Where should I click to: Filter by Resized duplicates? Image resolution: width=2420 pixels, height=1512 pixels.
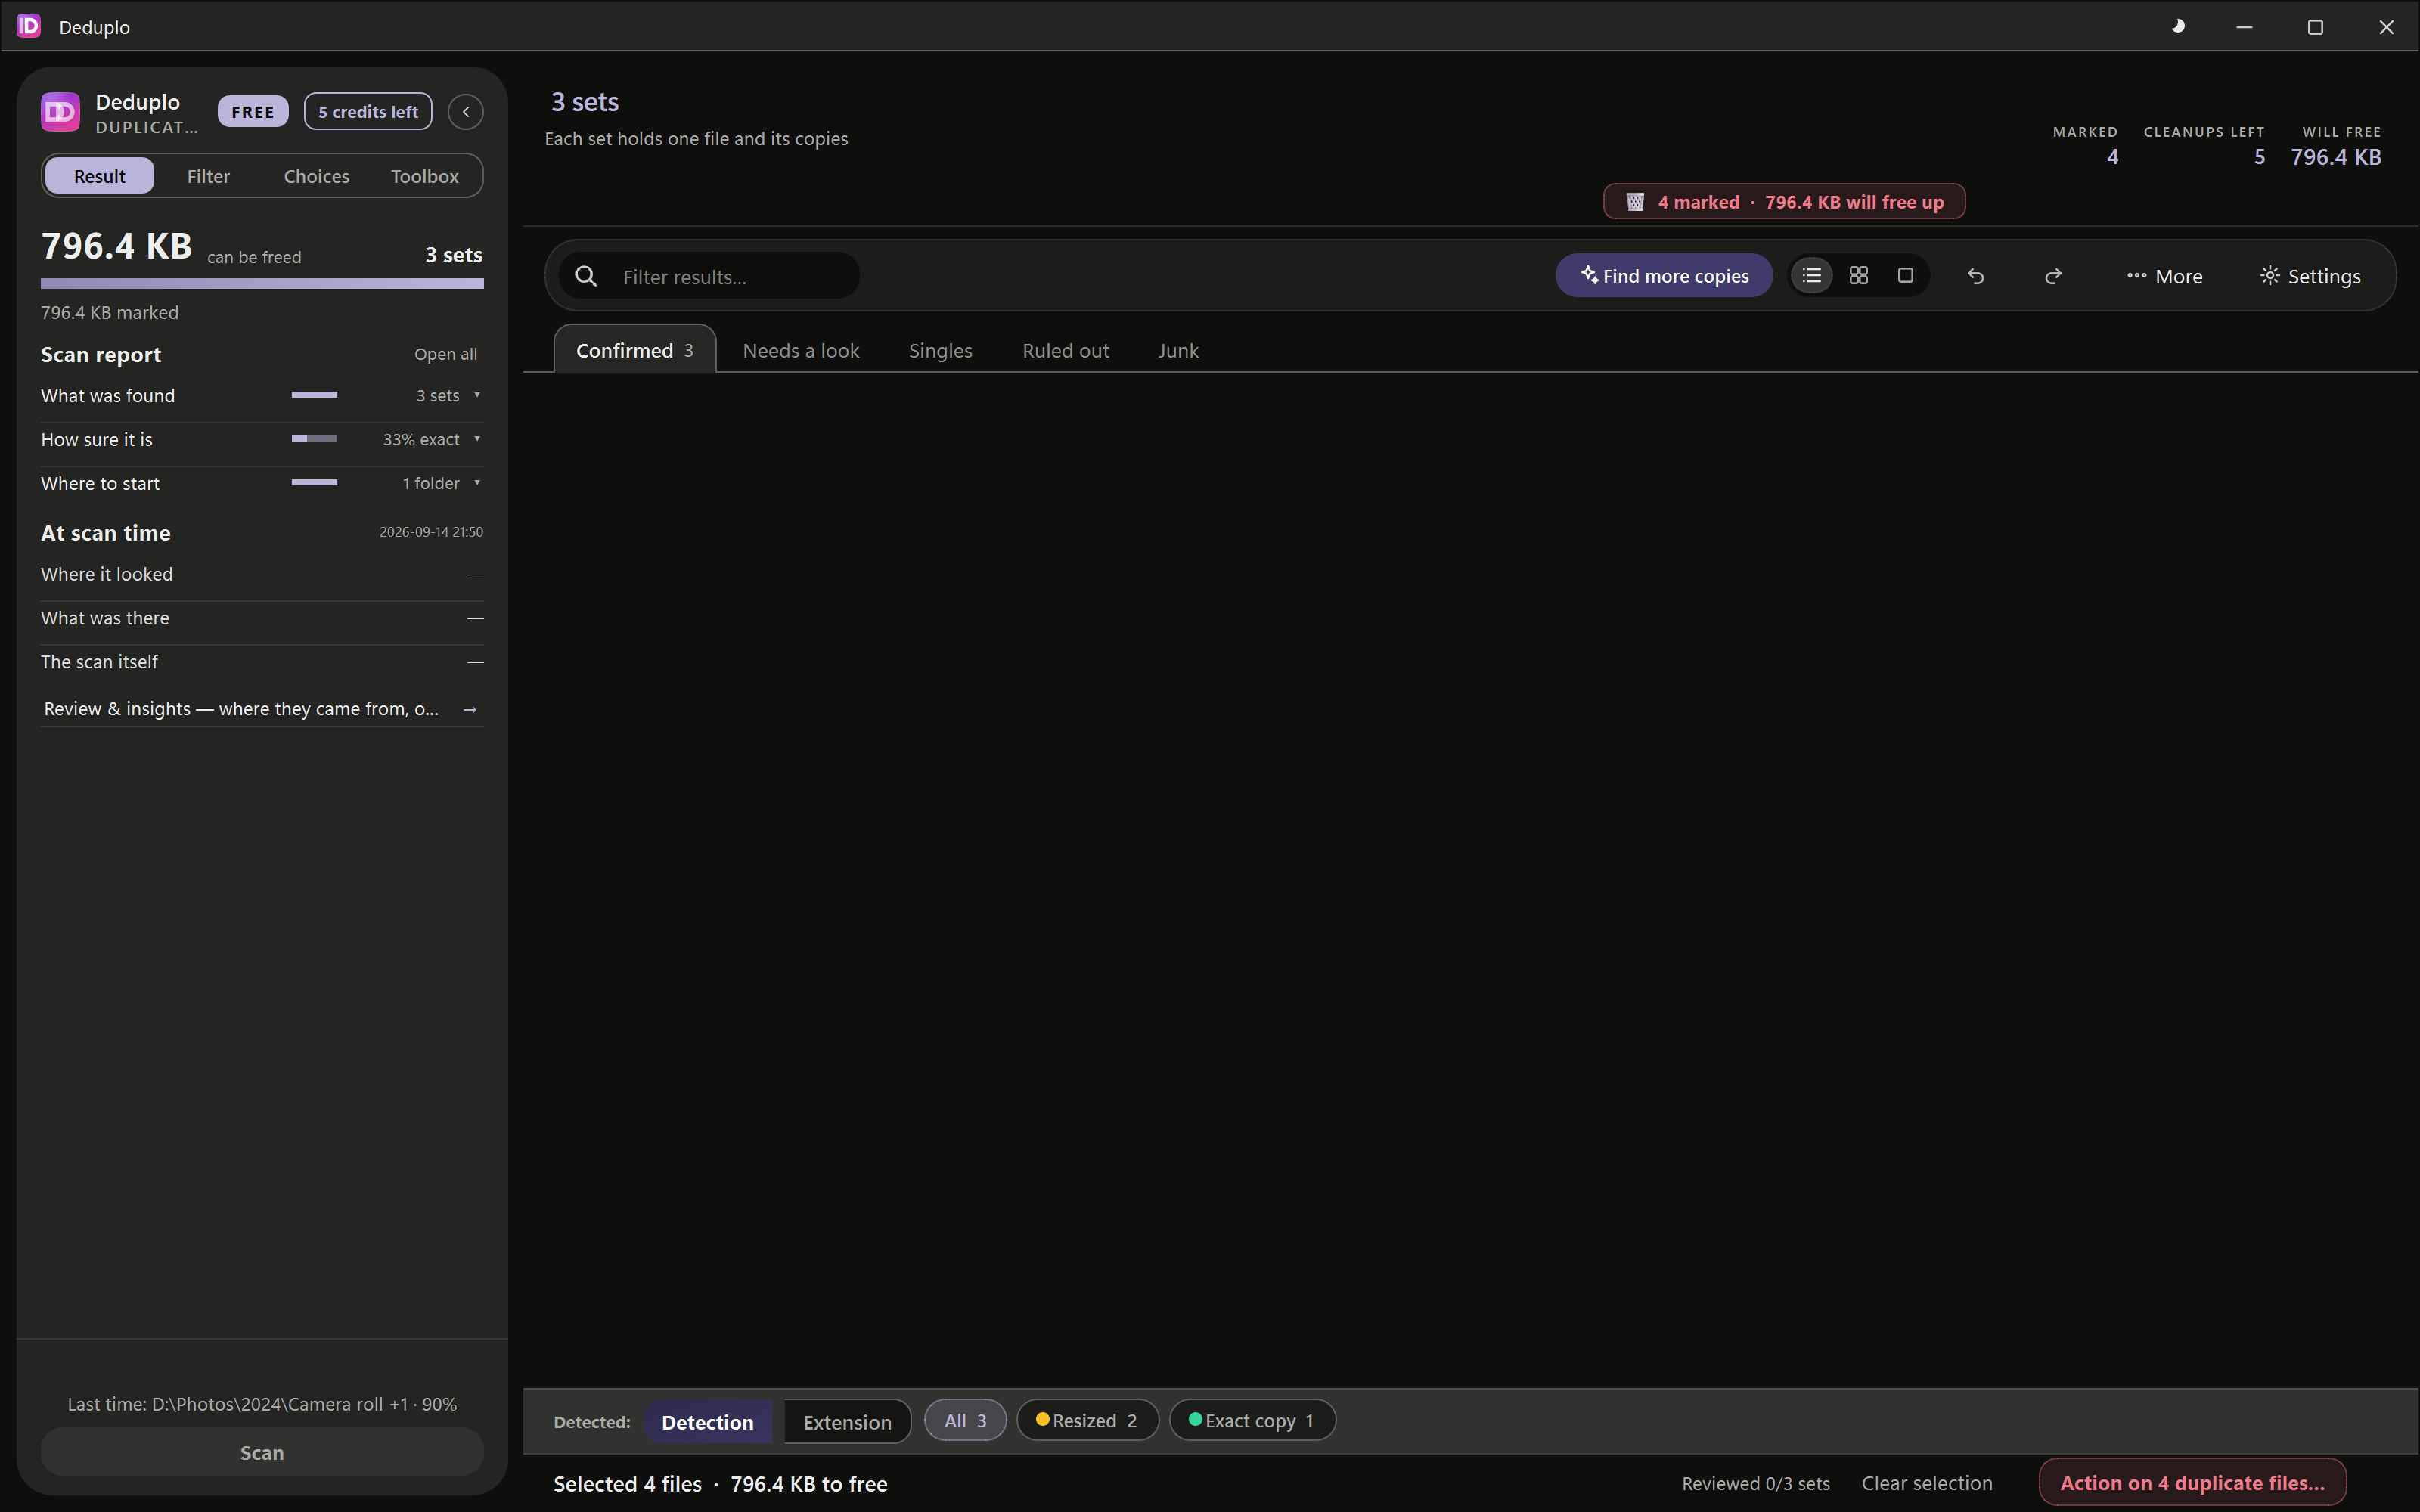[x=1087, y=1421]
